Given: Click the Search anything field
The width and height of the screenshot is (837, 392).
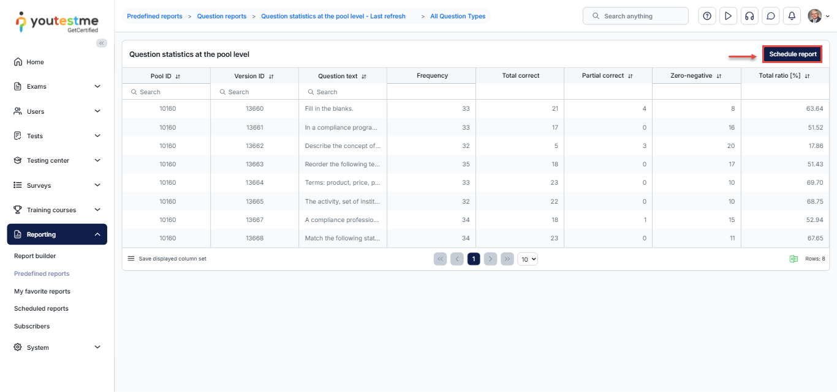Looking at the screenshot, I should tap(635, 16).
